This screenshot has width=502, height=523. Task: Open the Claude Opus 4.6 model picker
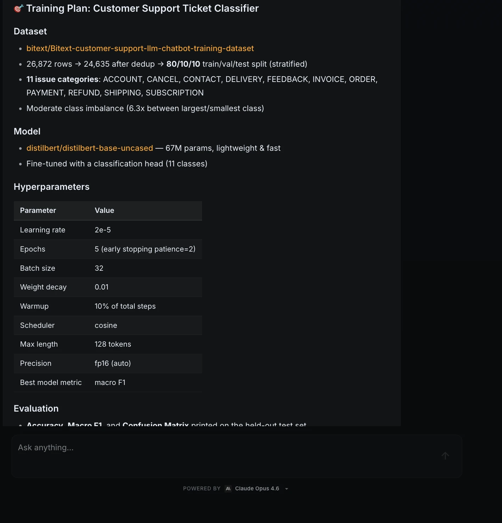(257, 489)
